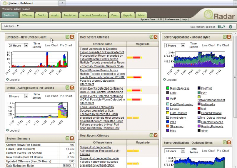This screenshot has width=237, height=168.
Task: Open Events panel 8 Hours dropdown
Action: point(18,96)
